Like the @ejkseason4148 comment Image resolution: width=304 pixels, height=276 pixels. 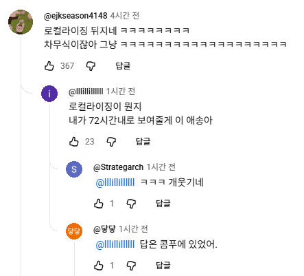tap(49, 66)
